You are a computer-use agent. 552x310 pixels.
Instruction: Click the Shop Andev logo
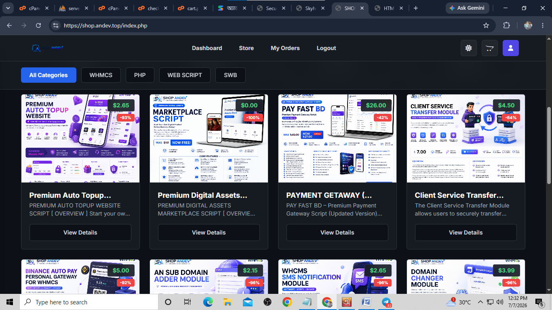[48, 48]
